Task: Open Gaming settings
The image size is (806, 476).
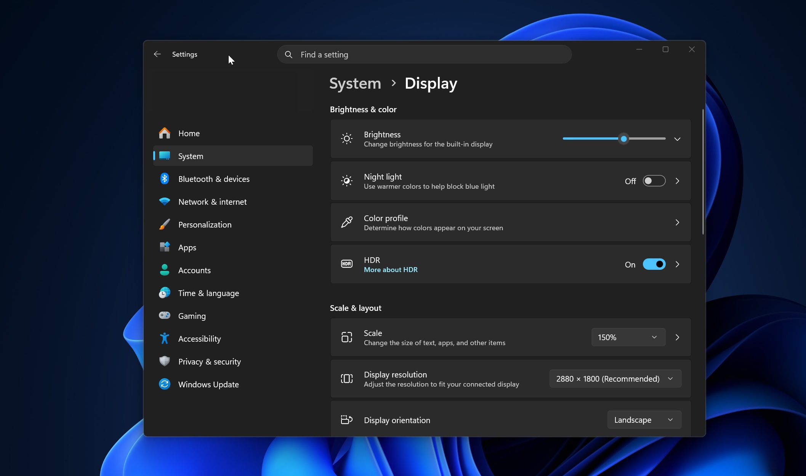Action: click(x=233, y=316)
